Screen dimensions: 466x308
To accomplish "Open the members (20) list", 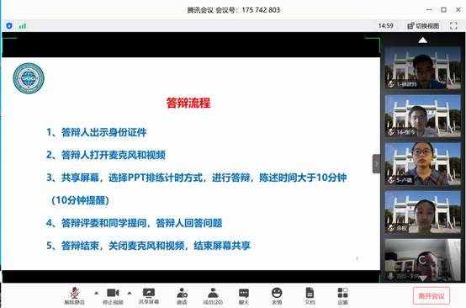I will pyautogui.click(x=213, y=296).
